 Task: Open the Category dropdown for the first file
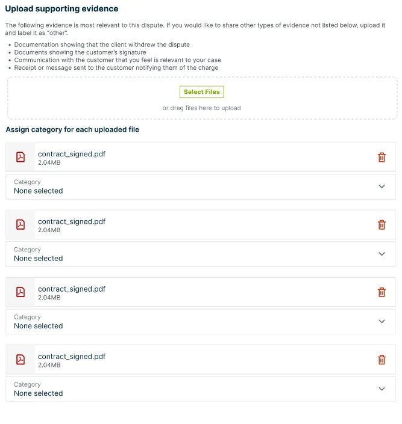tap(201, 186)
